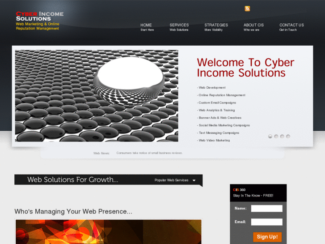Screen dimensions: 325x244
Task: Click the Email input field
Action: [x=266, y=222]
